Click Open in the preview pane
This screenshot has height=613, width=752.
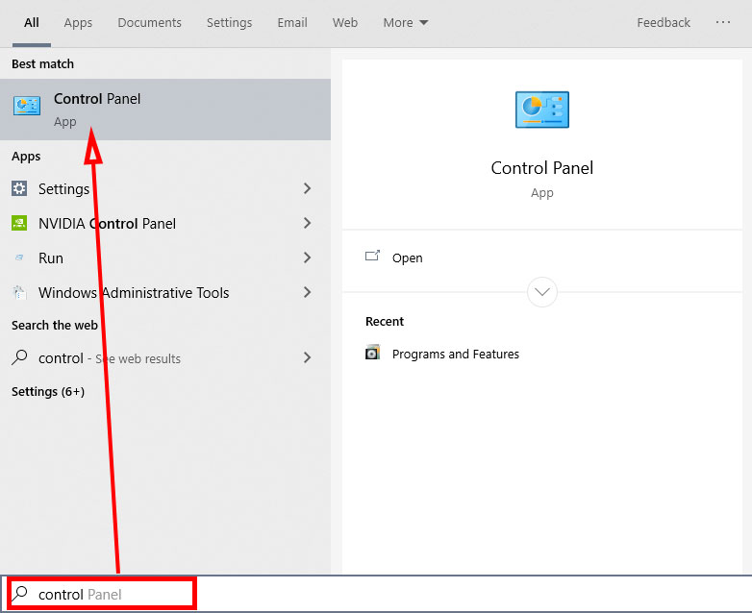tap(407, 257)
